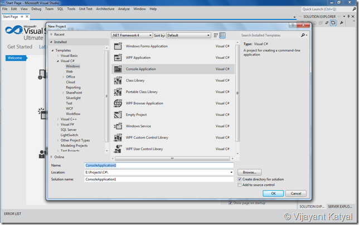Viewport: 359px width, 225px height.
Task: Choose the Class Library template icon
Action: [x=118, y=80]
